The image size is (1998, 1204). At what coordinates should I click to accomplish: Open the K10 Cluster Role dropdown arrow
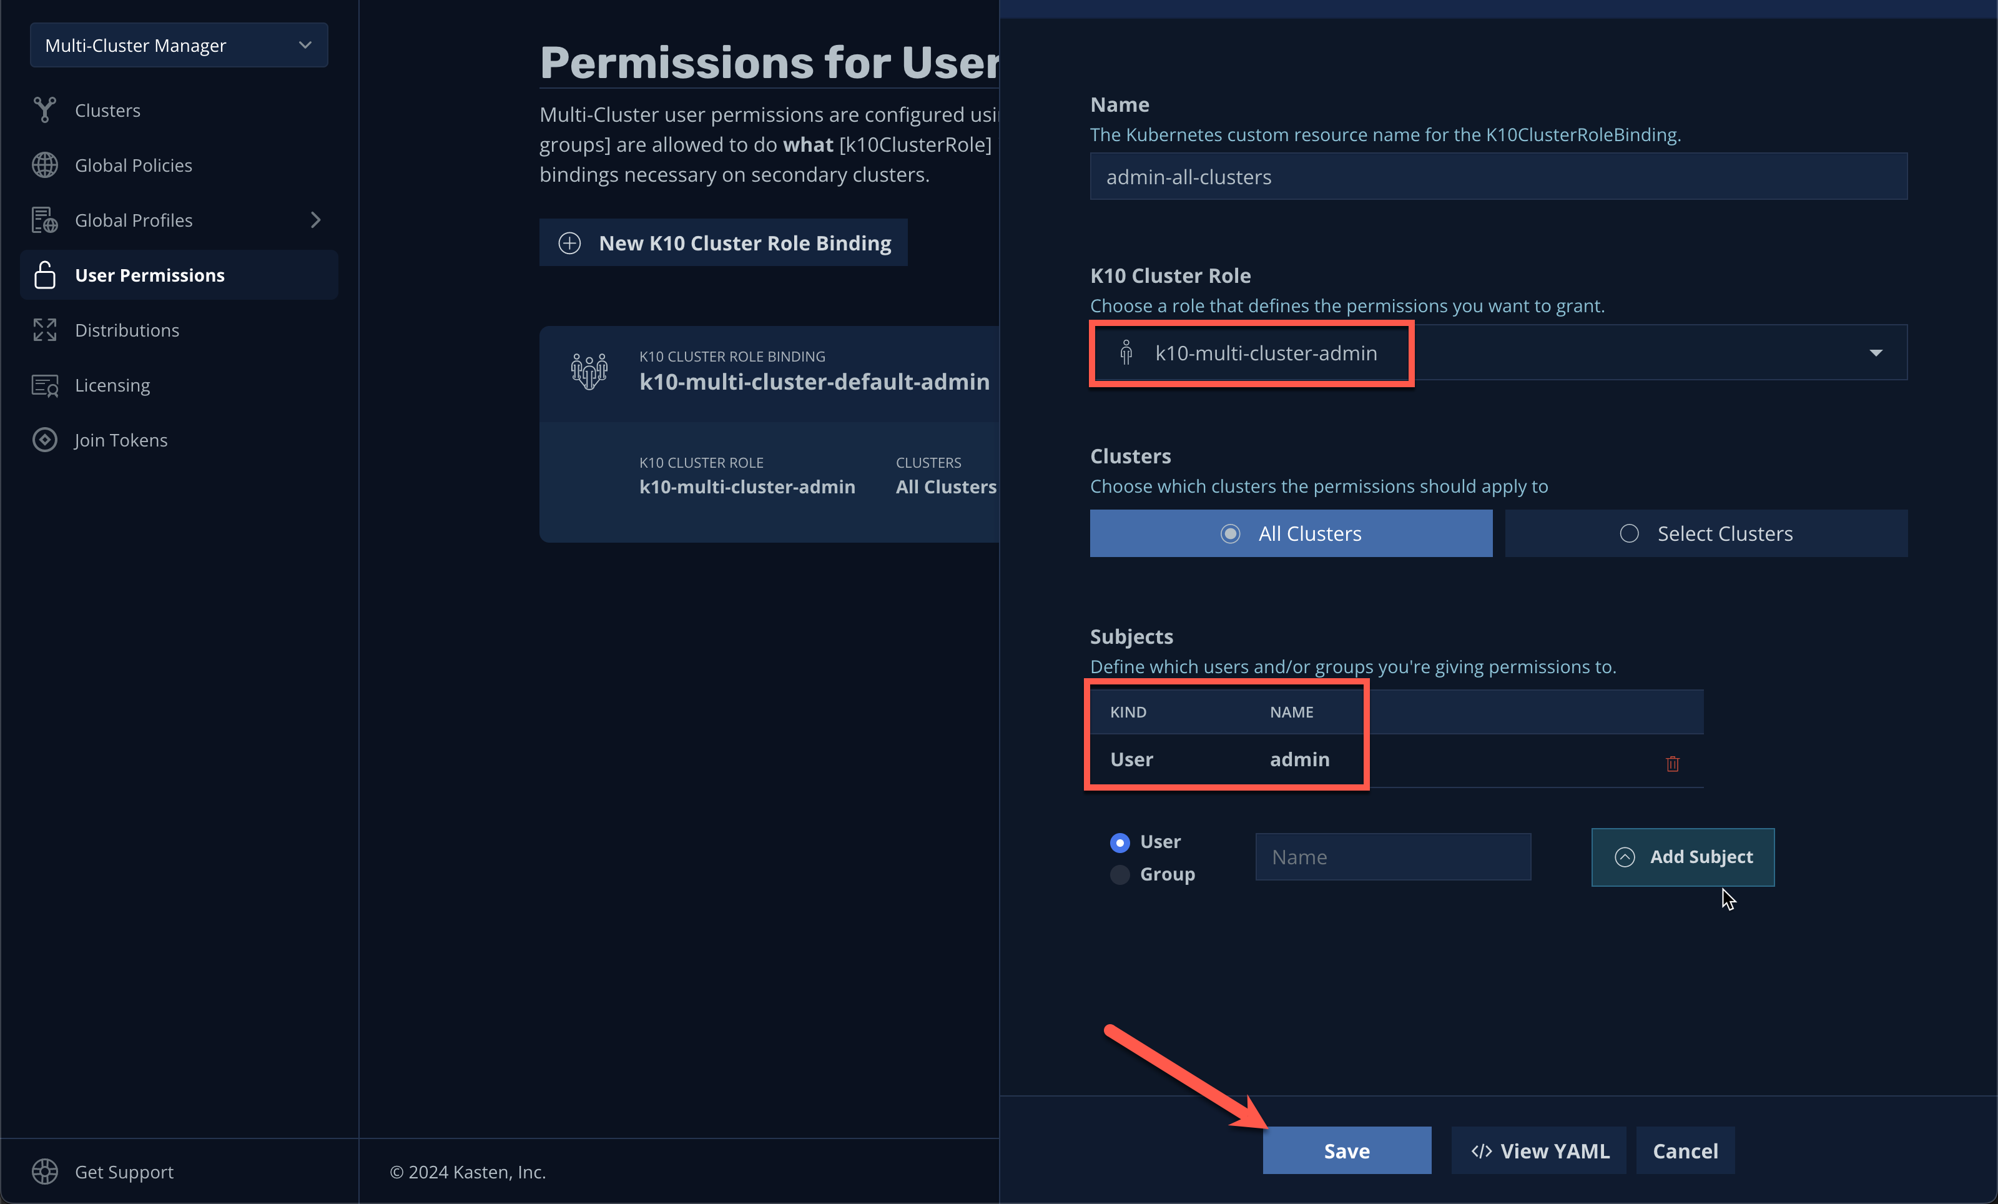pyautogui.click(x=1875, y=353)
